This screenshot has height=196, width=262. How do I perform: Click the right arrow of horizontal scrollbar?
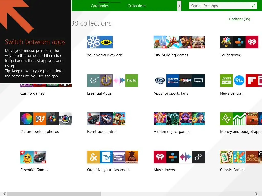[256, 194]
